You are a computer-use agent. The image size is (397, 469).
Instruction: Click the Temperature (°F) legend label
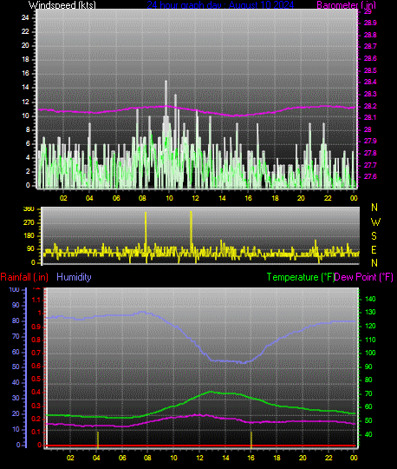(x=301, y=277)
